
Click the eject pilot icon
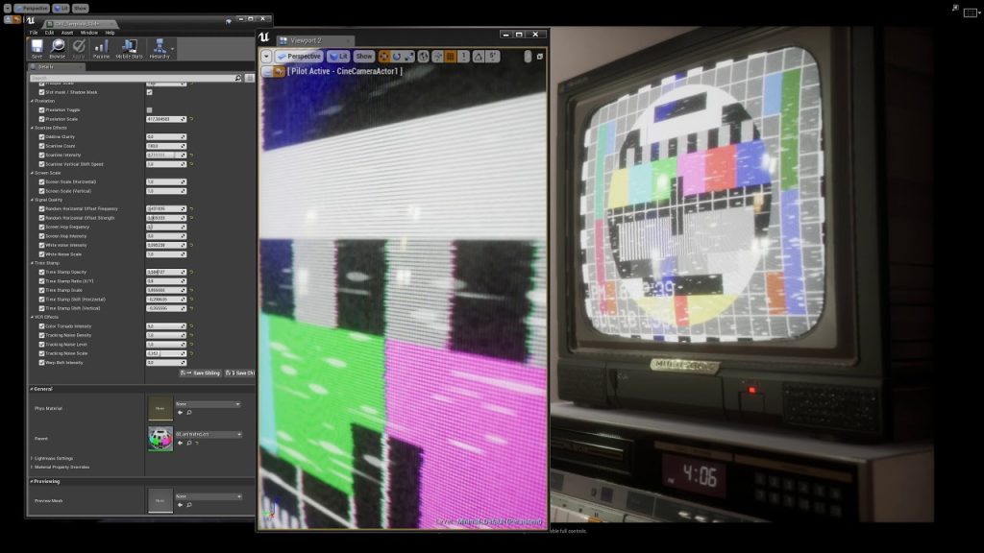pos(268,71)
